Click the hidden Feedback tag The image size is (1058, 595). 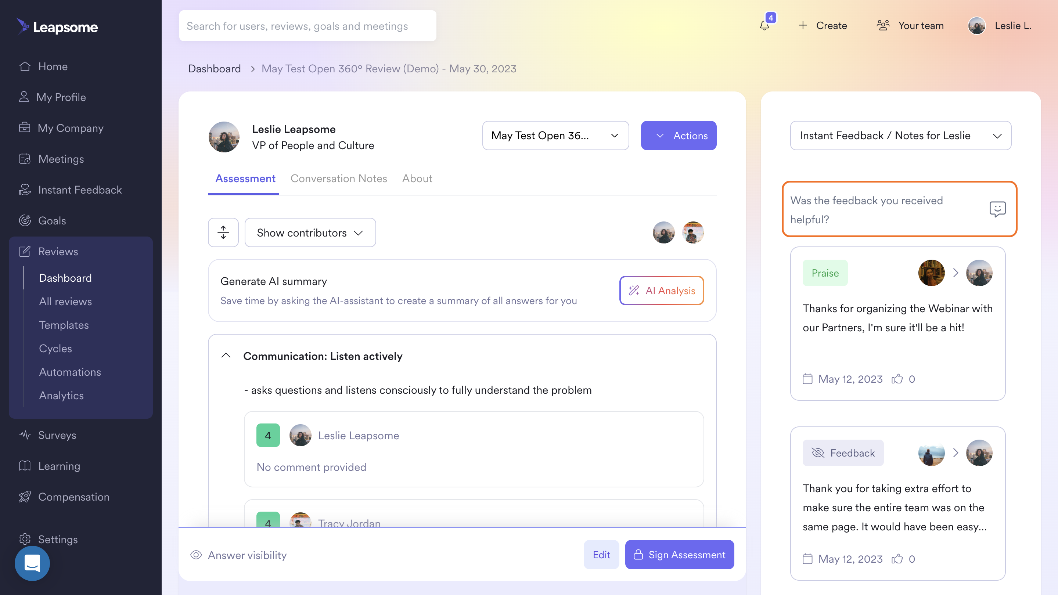point(843,452)
